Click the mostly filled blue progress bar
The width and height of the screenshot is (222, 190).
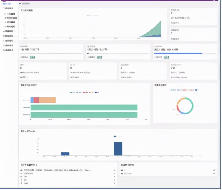tap(185, 53)
